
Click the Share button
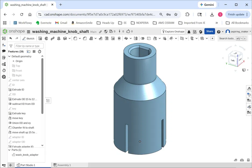(x=209, y=31)
